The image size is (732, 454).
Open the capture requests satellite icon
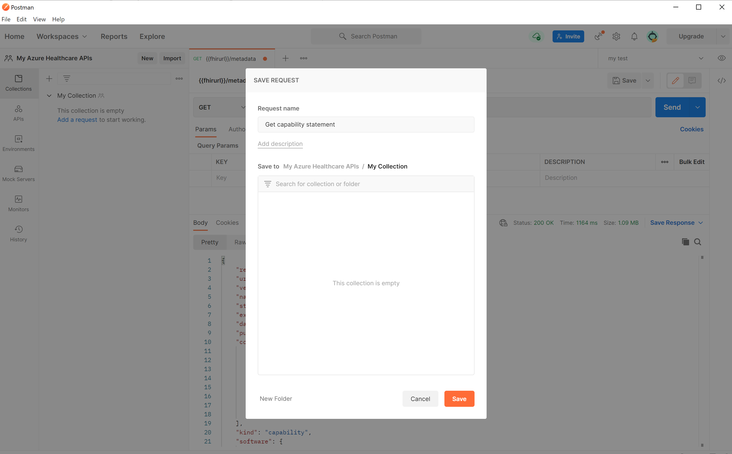599,36
